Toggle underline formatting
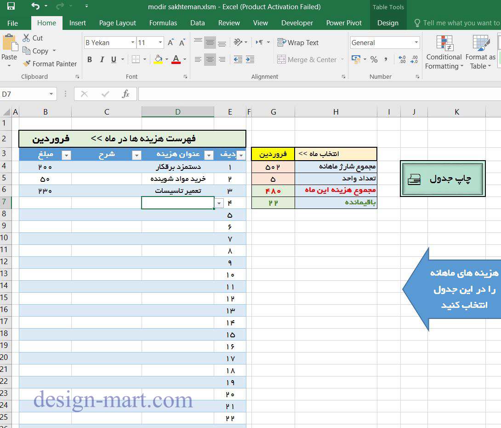Screen dimensions: 501x428 pos(114,59)
